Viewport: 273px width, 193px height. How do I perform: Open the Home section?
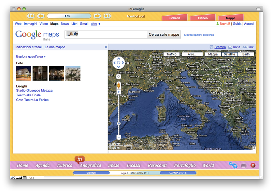23,165
